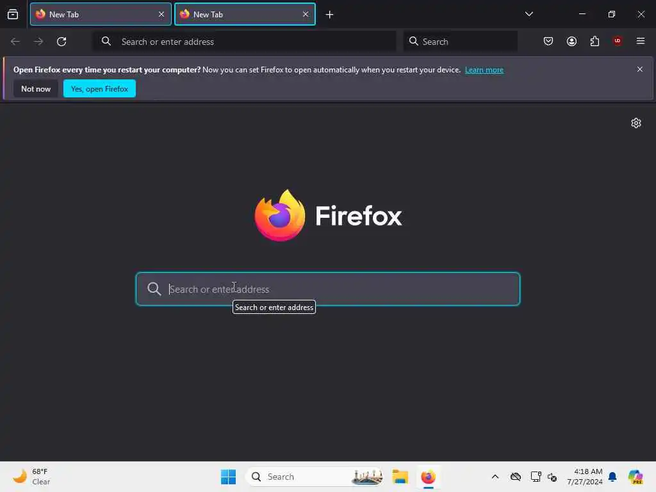Image resolution: width=656 pixels, height=492 pixels.
Task: Open the network display tray icon
Action: click(536, 477)
